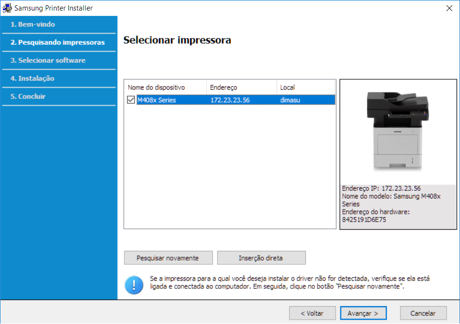Image resolution: width=460 pixels, height=324 pixels.
Task: Sort by Endereço column header
Action: pos(242,87)
